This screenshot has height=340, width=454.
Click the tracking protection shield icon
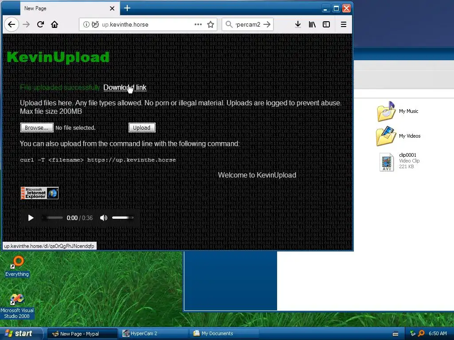click(x=95, y=25)
